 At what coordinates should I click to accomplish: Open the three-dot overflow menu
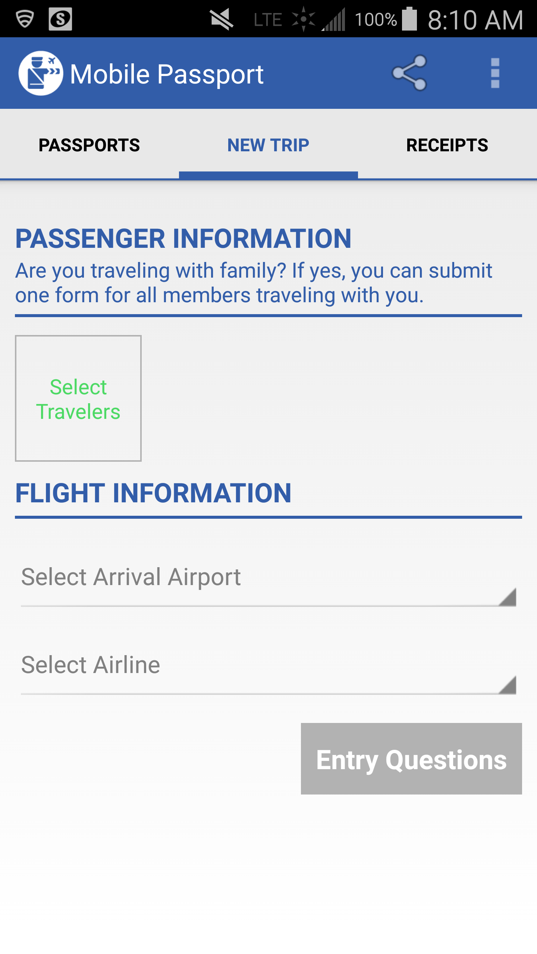tap(495, 73)
